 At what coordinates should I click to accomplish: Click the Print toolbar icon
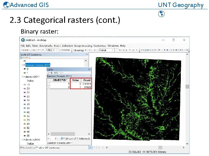(x=28, y=50)
